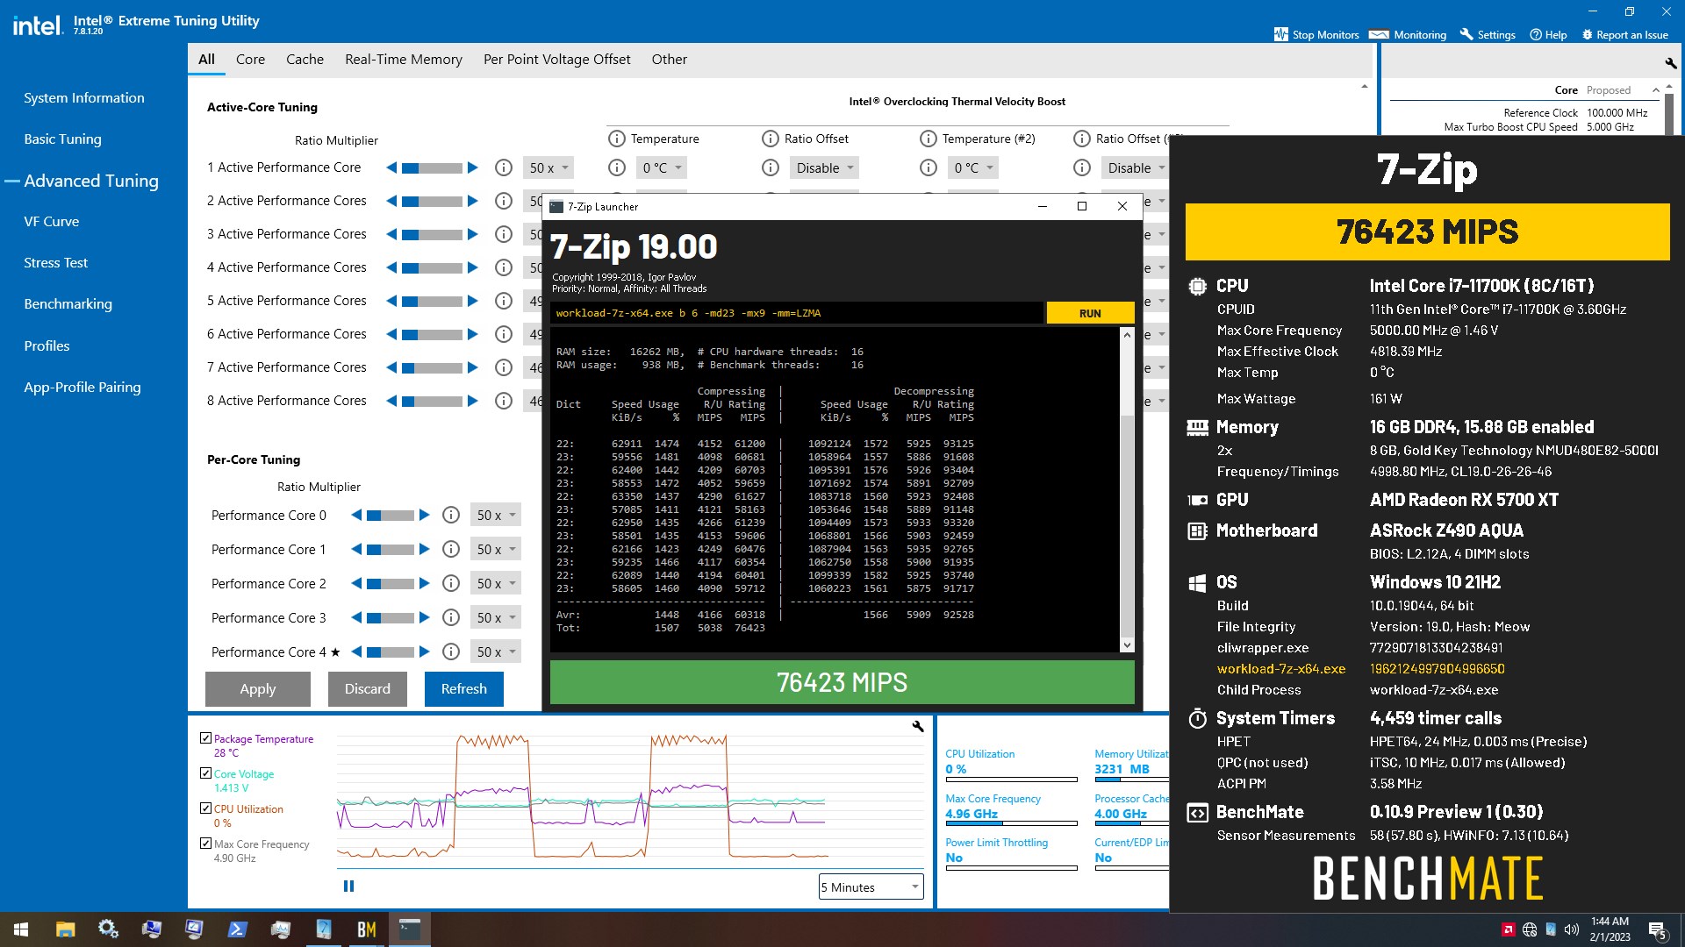Click the volume icon in system tray
1685x947 pixels.
click(1571, 929)
